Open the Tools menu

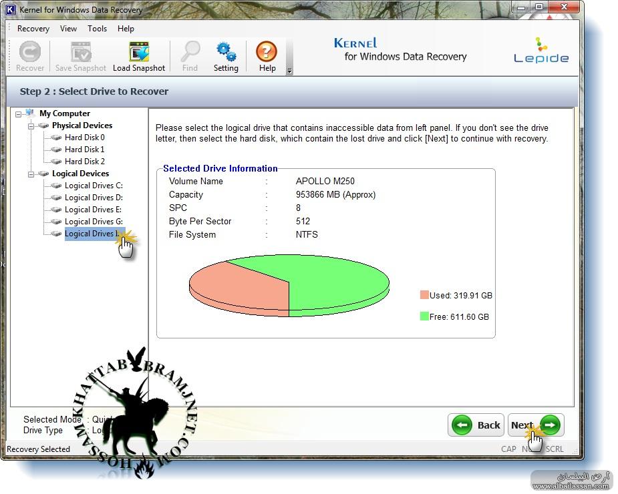97,29
